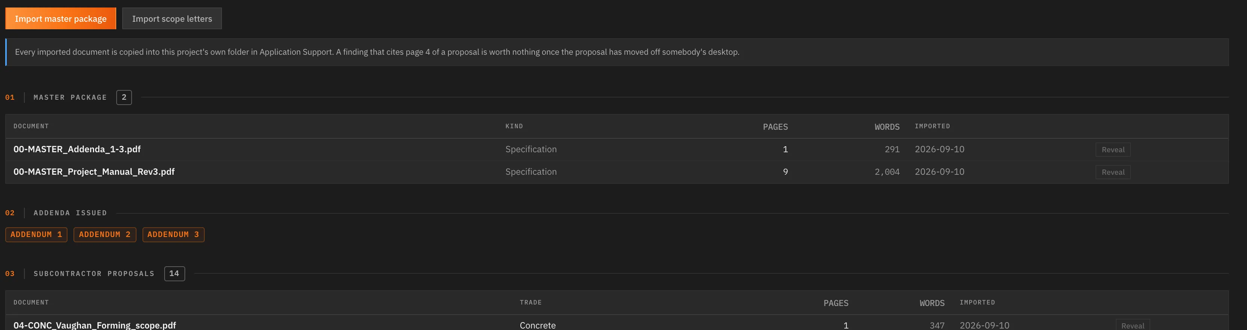Select the Addendum 2 tag
Screen dimensions: 1247x330
[x=105, y=235]
